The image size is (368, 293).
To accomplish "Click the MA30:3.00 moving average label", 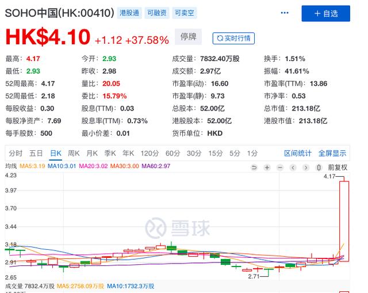I will [x=125, y=166].
